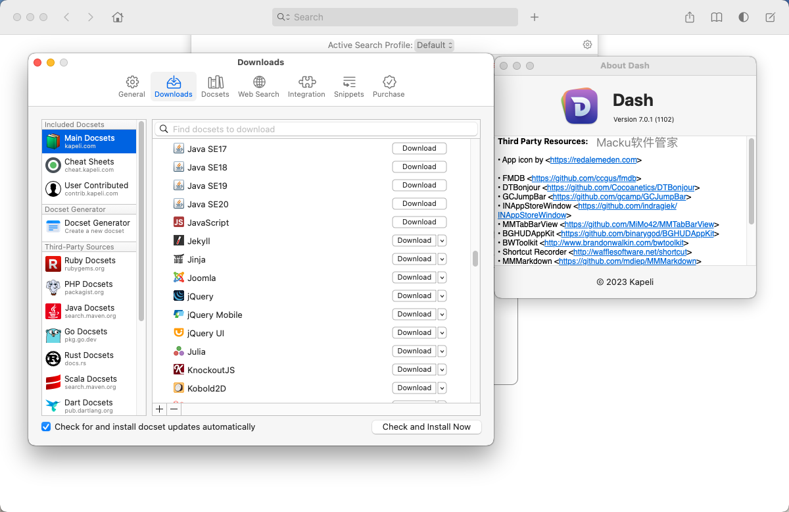Image resolution: width=789 pixels, height=512 pixels.
Task: Select Rust Docsets source
Action: tap(89, 359)
